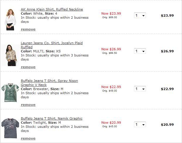The width and height of the screenshot is (182, 143).
Task: Open Buffalo Jeans Spray Nison Graphic V Neck link
Action: [x=49, y=83]
